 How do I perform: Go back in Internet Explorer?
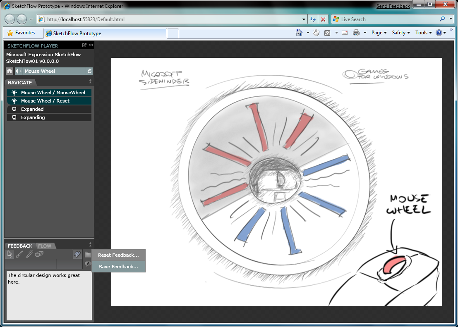coord(10,19)
